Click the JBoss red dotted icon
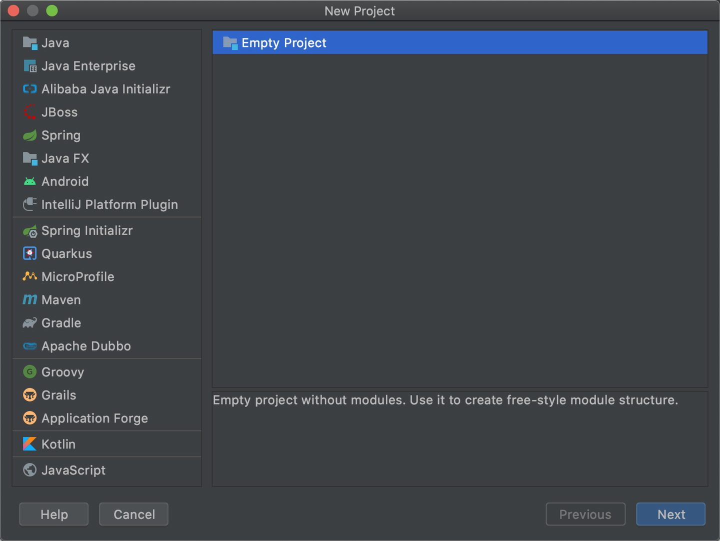 [x=30, y=112]
